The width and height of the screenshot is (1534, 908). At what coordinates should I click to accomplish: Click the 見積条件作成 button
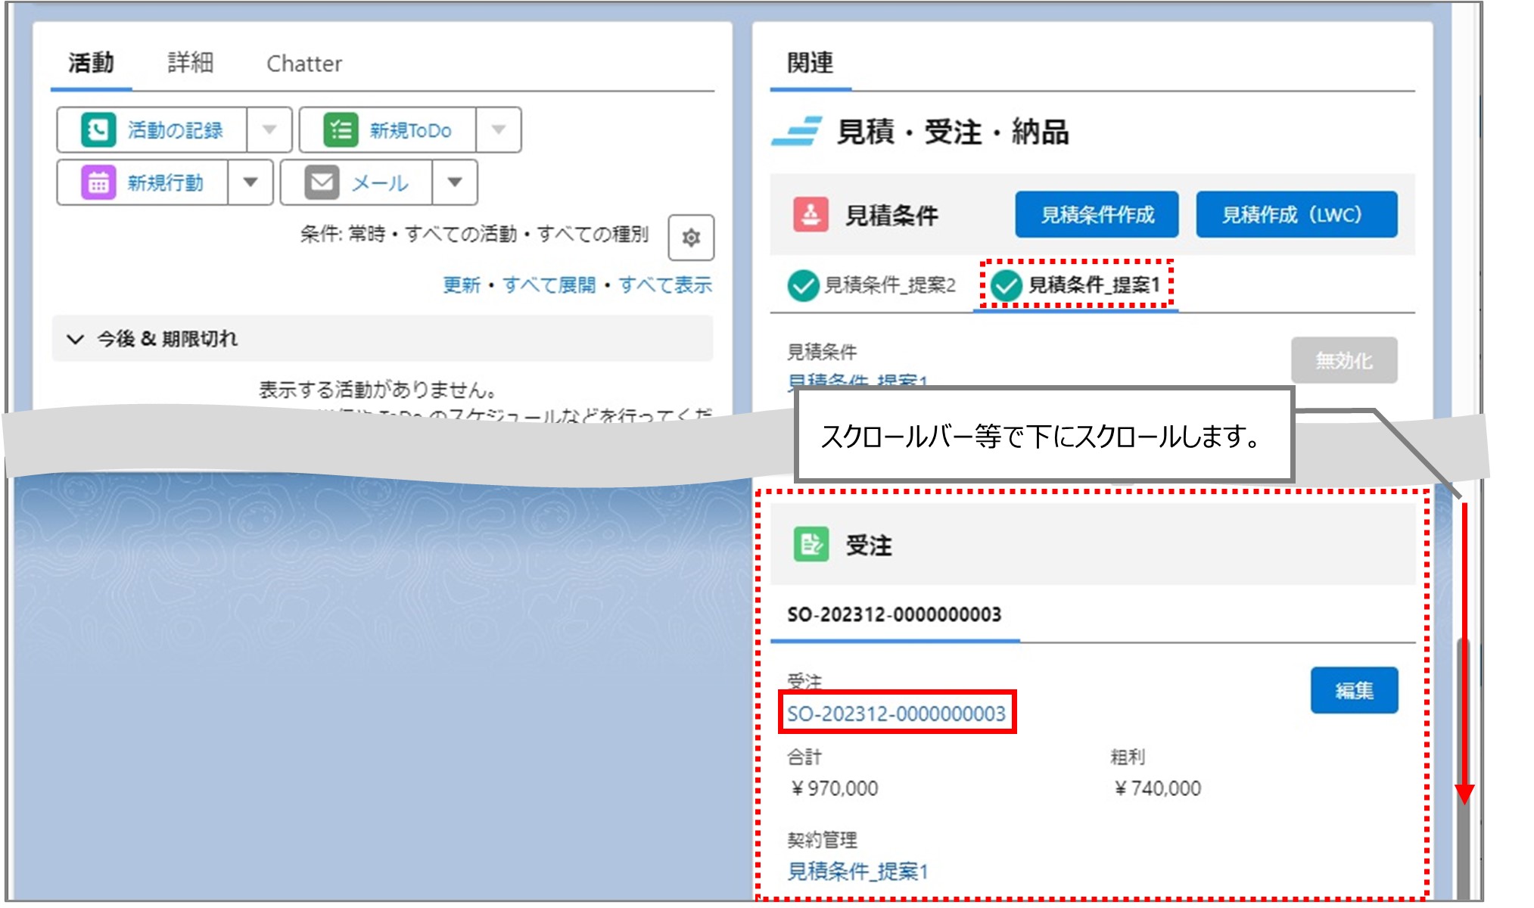click(x=1097, y=215)
